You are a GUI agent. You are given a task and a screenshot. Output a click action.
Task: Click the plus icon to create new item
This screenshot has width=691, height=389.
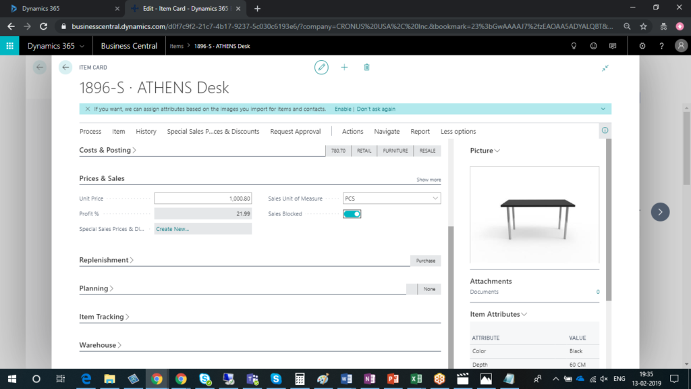344,68
